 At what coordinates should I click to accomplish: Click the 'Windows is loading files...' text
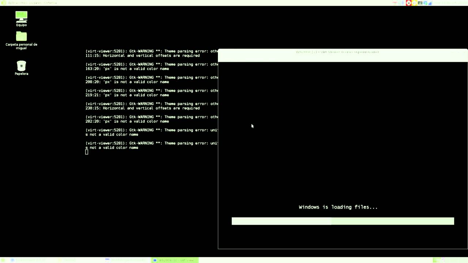click(338, 207)
